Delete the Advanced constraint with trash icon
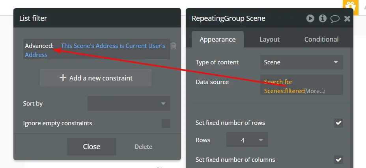 coord(173,46)
